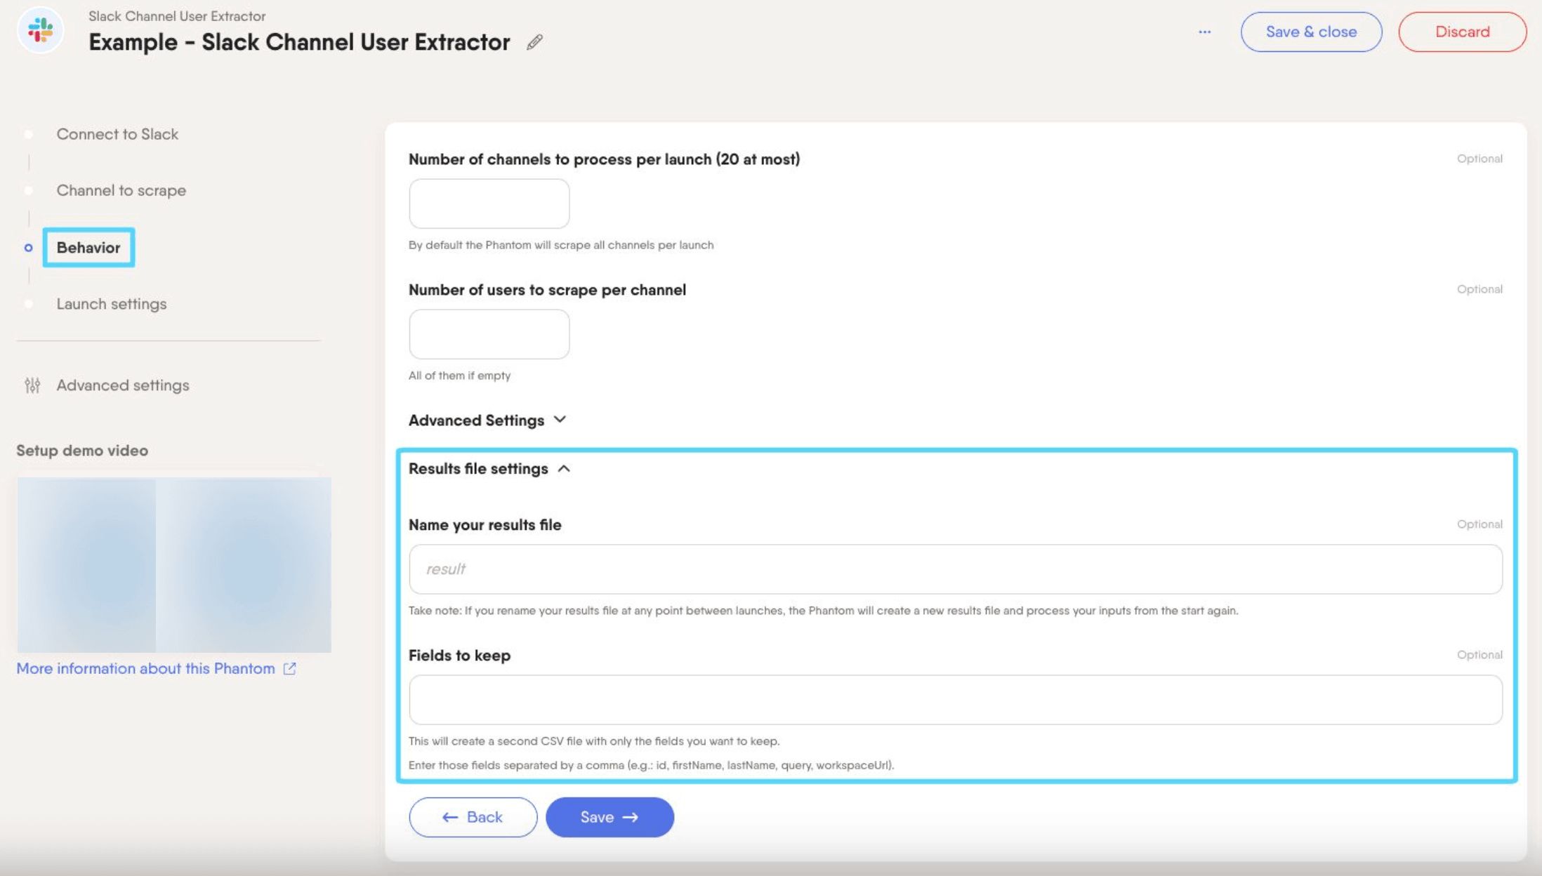Image resolution: width=1542 pixels, height=876 pixels.
Task: Click the Advanced settings sliders icon
Action: pyautogui.click(x=32, y=385)
